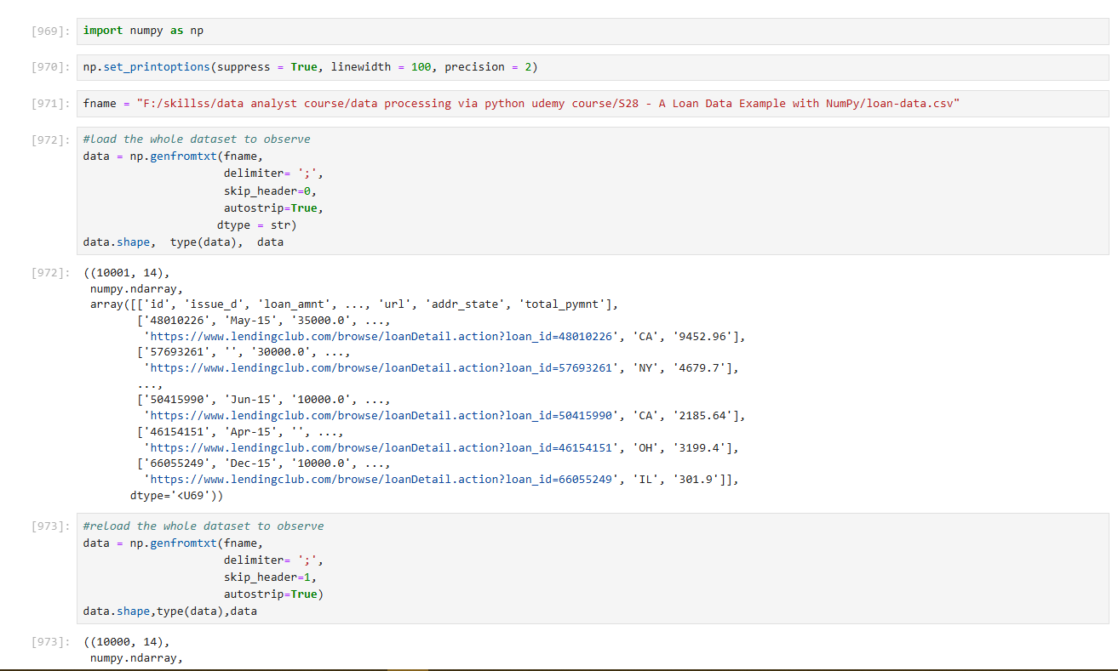Viewport: 1118px width, 671px height.
Task: Click the URL text ending in loan_id=46154151
Action: pos(382,448)
